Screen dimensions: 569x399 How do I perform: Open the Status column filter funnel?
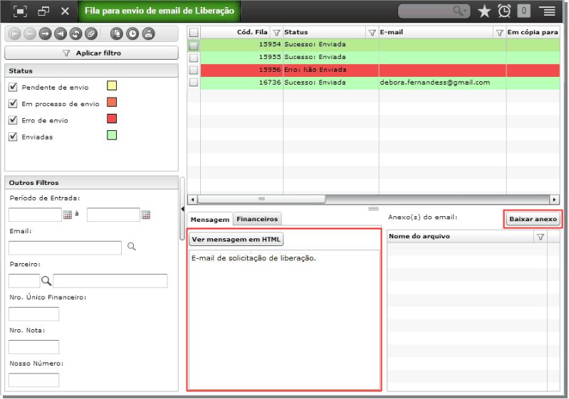[x=372, y=33]
